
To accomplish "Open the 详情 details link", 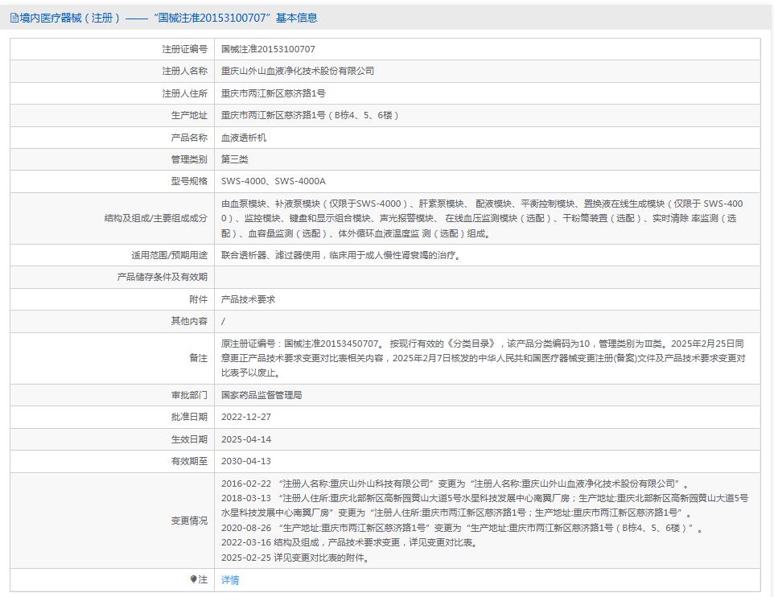I will click(230, 579).
